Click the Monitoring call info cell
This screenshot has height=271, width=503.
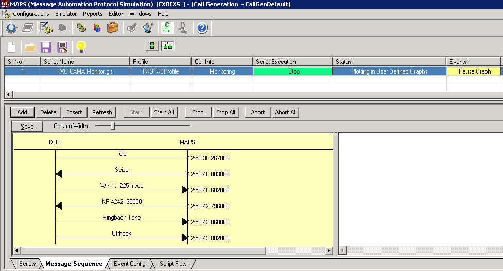(x=222, y=71)
